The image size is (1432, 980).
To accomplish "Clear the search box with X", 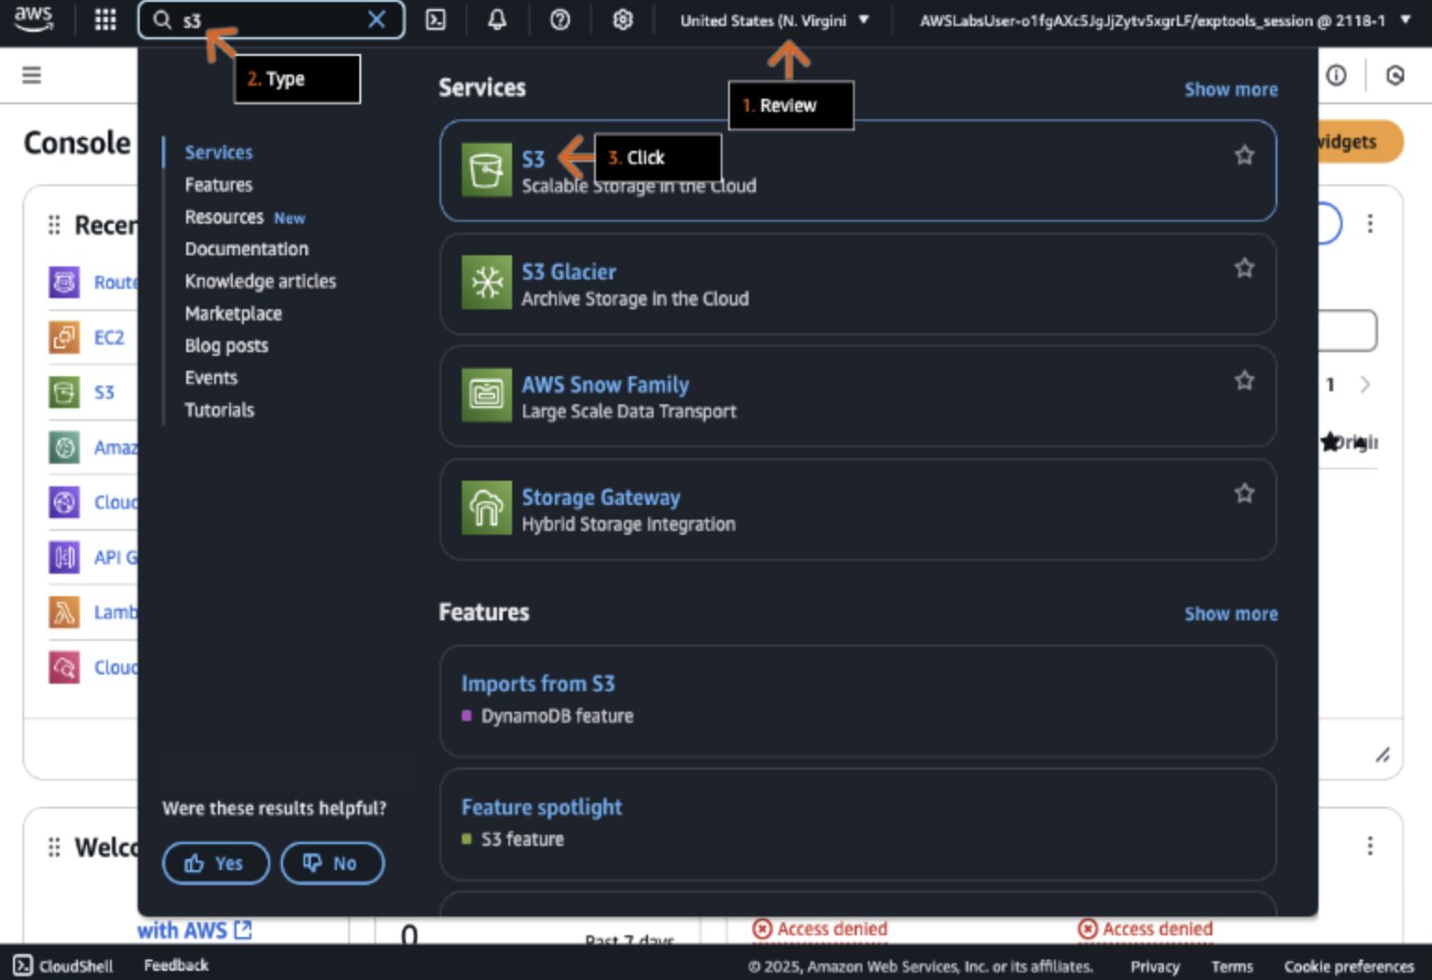I will click(376, 20).
